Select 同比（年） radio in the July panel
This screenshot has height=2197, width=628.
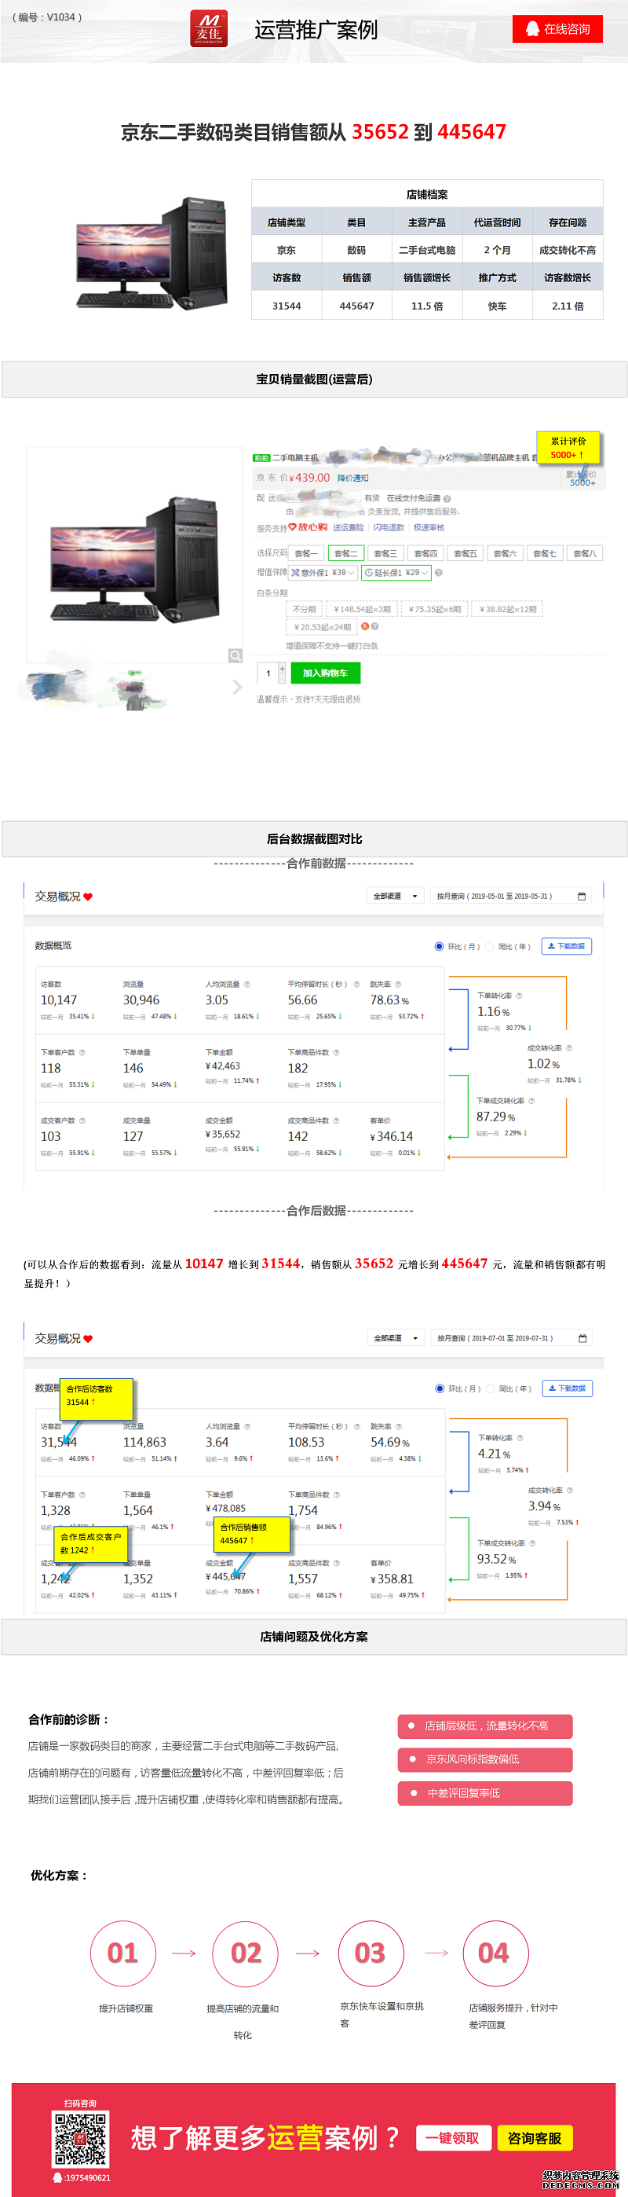tap(491, 1388)
